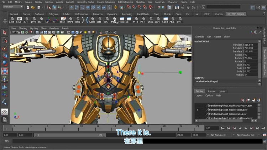267x150 pixels.
Task: Click the oOT shelf button
Action: (99, 20)
